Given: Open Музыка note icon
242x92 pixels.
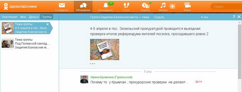Looking at the screenshot, I should click(x=163, y=6).
